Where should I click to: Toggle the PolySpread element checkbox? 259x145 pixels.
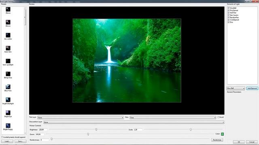[x=229, y=10]
